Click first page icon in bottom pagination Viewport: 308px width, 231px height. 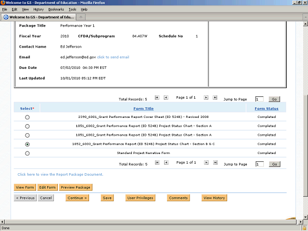[157, 163]
